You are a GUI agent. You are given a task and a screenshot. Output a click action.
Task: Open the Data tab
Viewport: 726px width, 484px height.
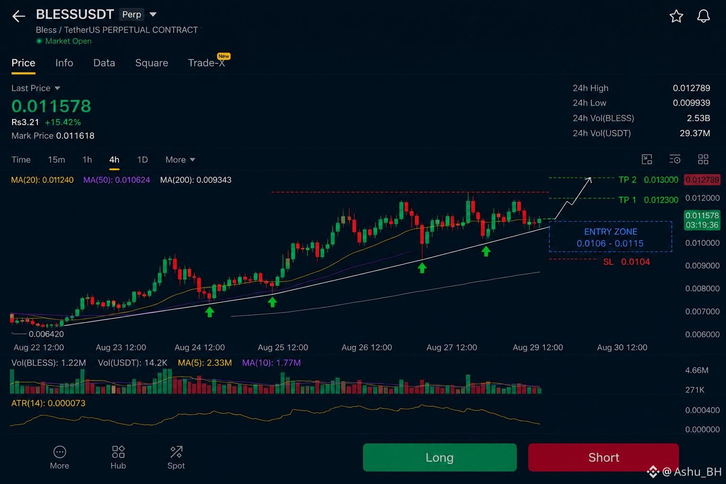coord(104,63)
